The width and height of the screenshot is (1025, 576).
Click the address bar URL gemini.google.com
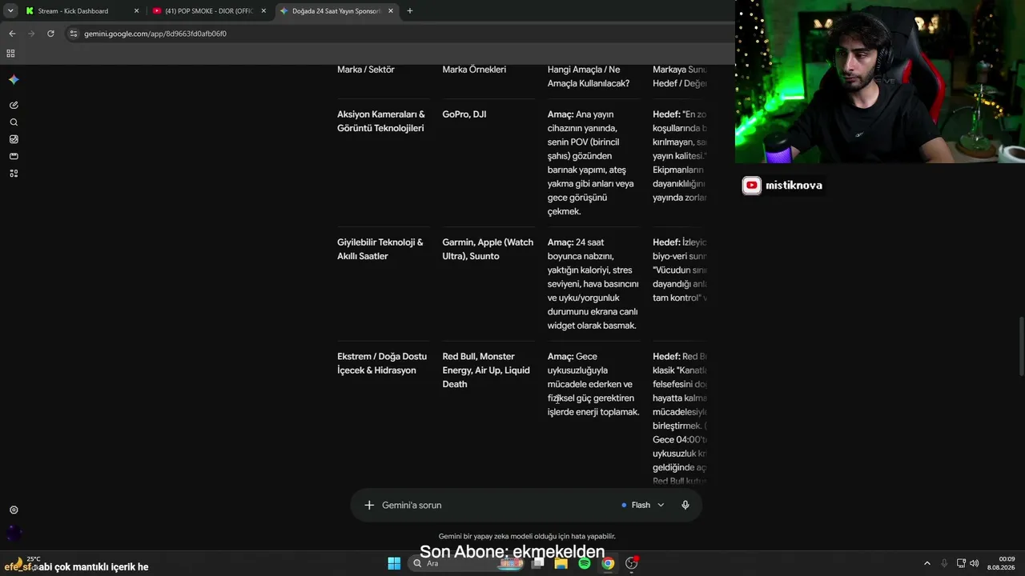155,34
